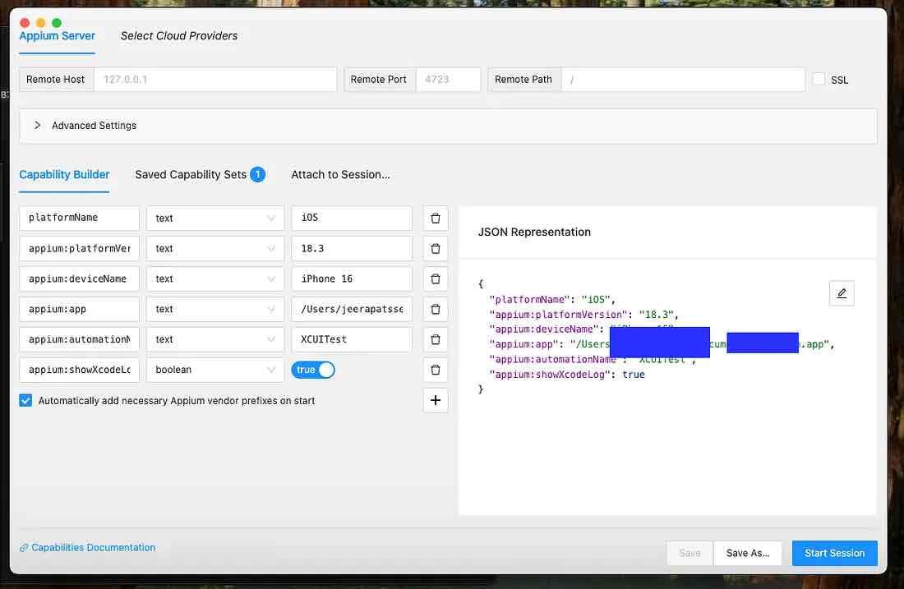Focus the Remote Path input field
This screenshot has height=589, width=904.
click(x=683, y=80)
